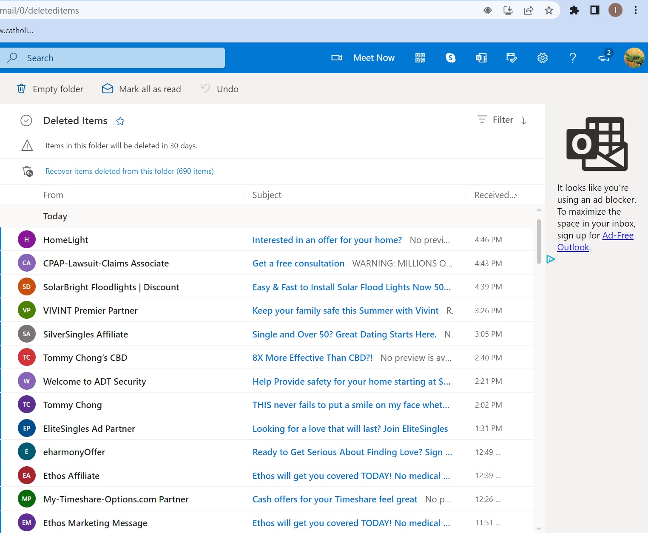648x533 pixels.
Task: Open 'Get a free consultation' email
Action: (x=298, y=264)
